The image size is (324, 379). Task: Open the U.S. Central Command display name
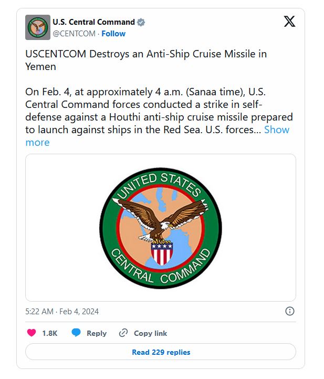coord(93,22)
